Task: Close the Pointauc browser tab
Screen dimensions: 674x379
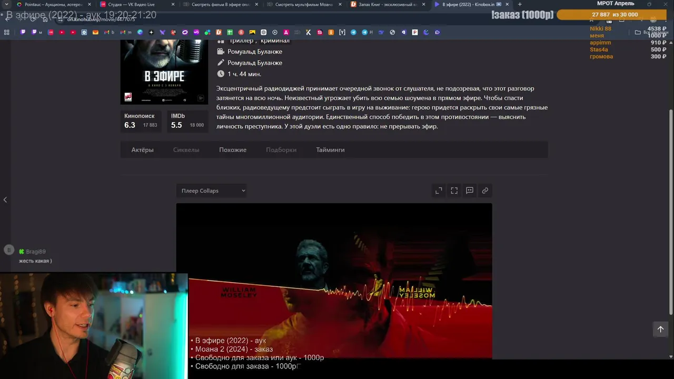Action: click(90, 4)
